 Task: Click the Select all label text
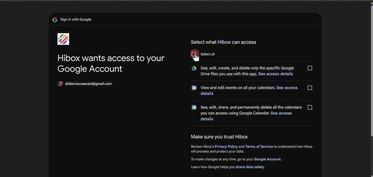click(207, 54)
